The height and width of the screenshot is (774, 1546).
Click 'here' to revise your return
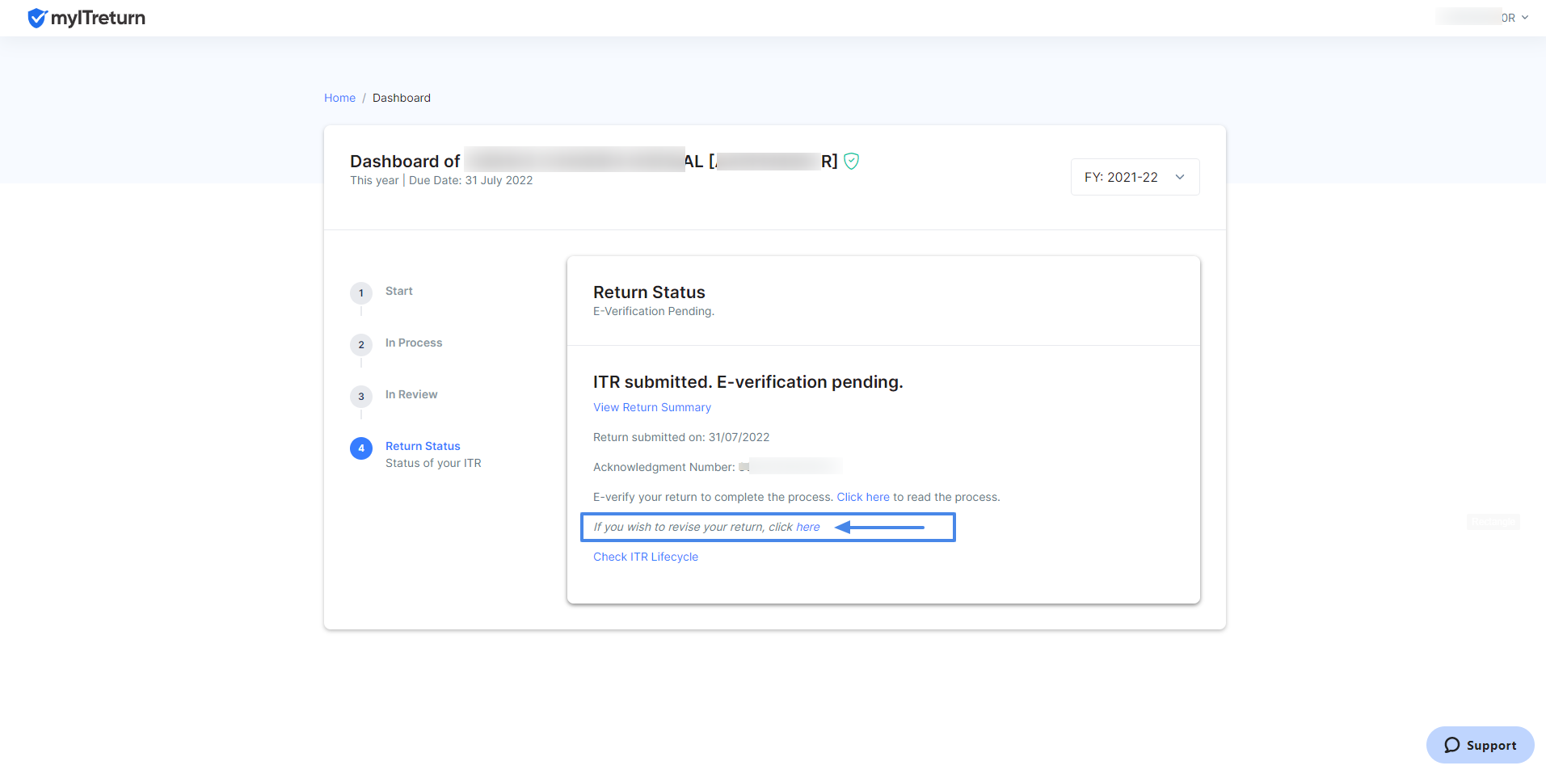pos(808,527)
